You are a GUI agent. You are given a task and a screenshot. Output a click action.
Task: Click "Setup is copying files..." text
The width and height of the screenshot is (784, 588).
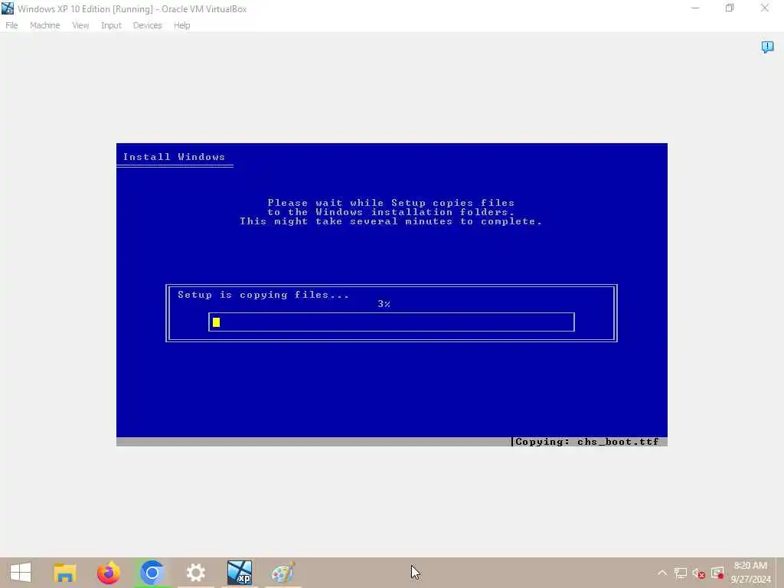[x=263, y=295]
